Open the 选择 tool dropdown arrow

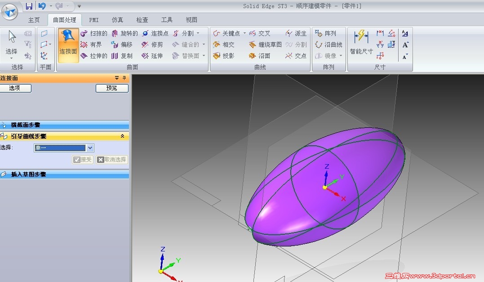(x=11, y=58)
